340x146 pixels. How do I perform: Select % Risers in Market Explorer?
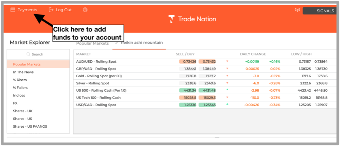pos(20,80)
